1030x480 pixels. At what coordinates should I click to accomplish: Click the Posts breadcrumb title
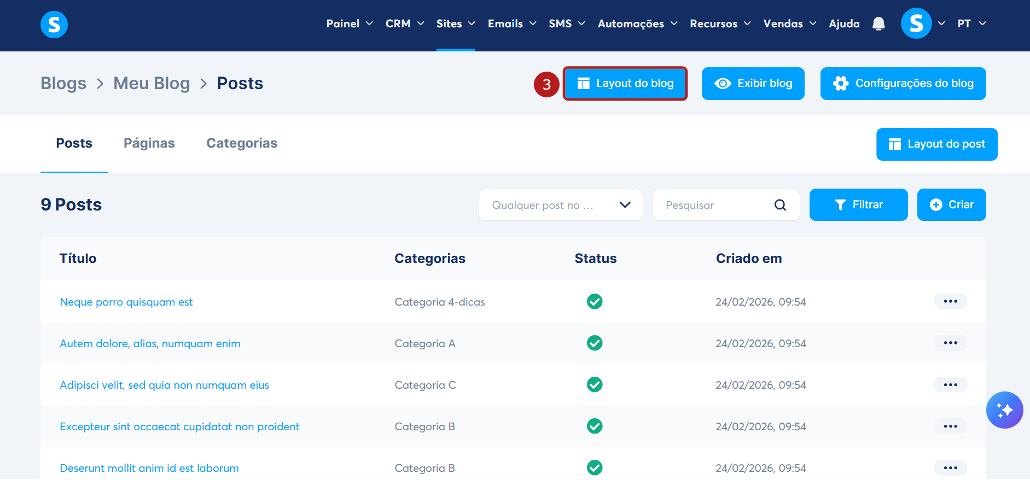(240, 83)
